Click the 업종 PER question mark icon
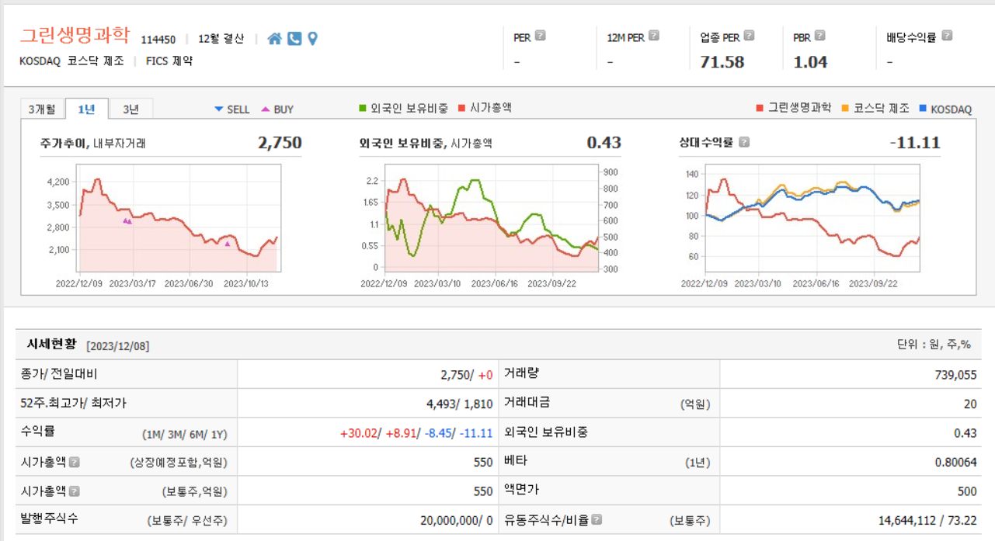The height and width of the screenshot is (541, 995). tap(747, 36)
